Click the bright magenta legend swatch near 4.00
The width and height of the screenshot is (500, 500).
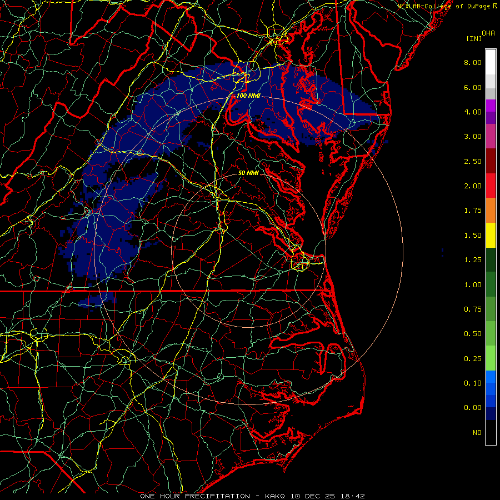click(x=491, y=106)
